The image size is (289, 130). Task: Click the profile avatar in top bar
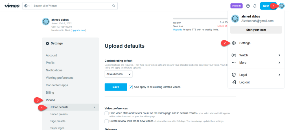point(282,6)
